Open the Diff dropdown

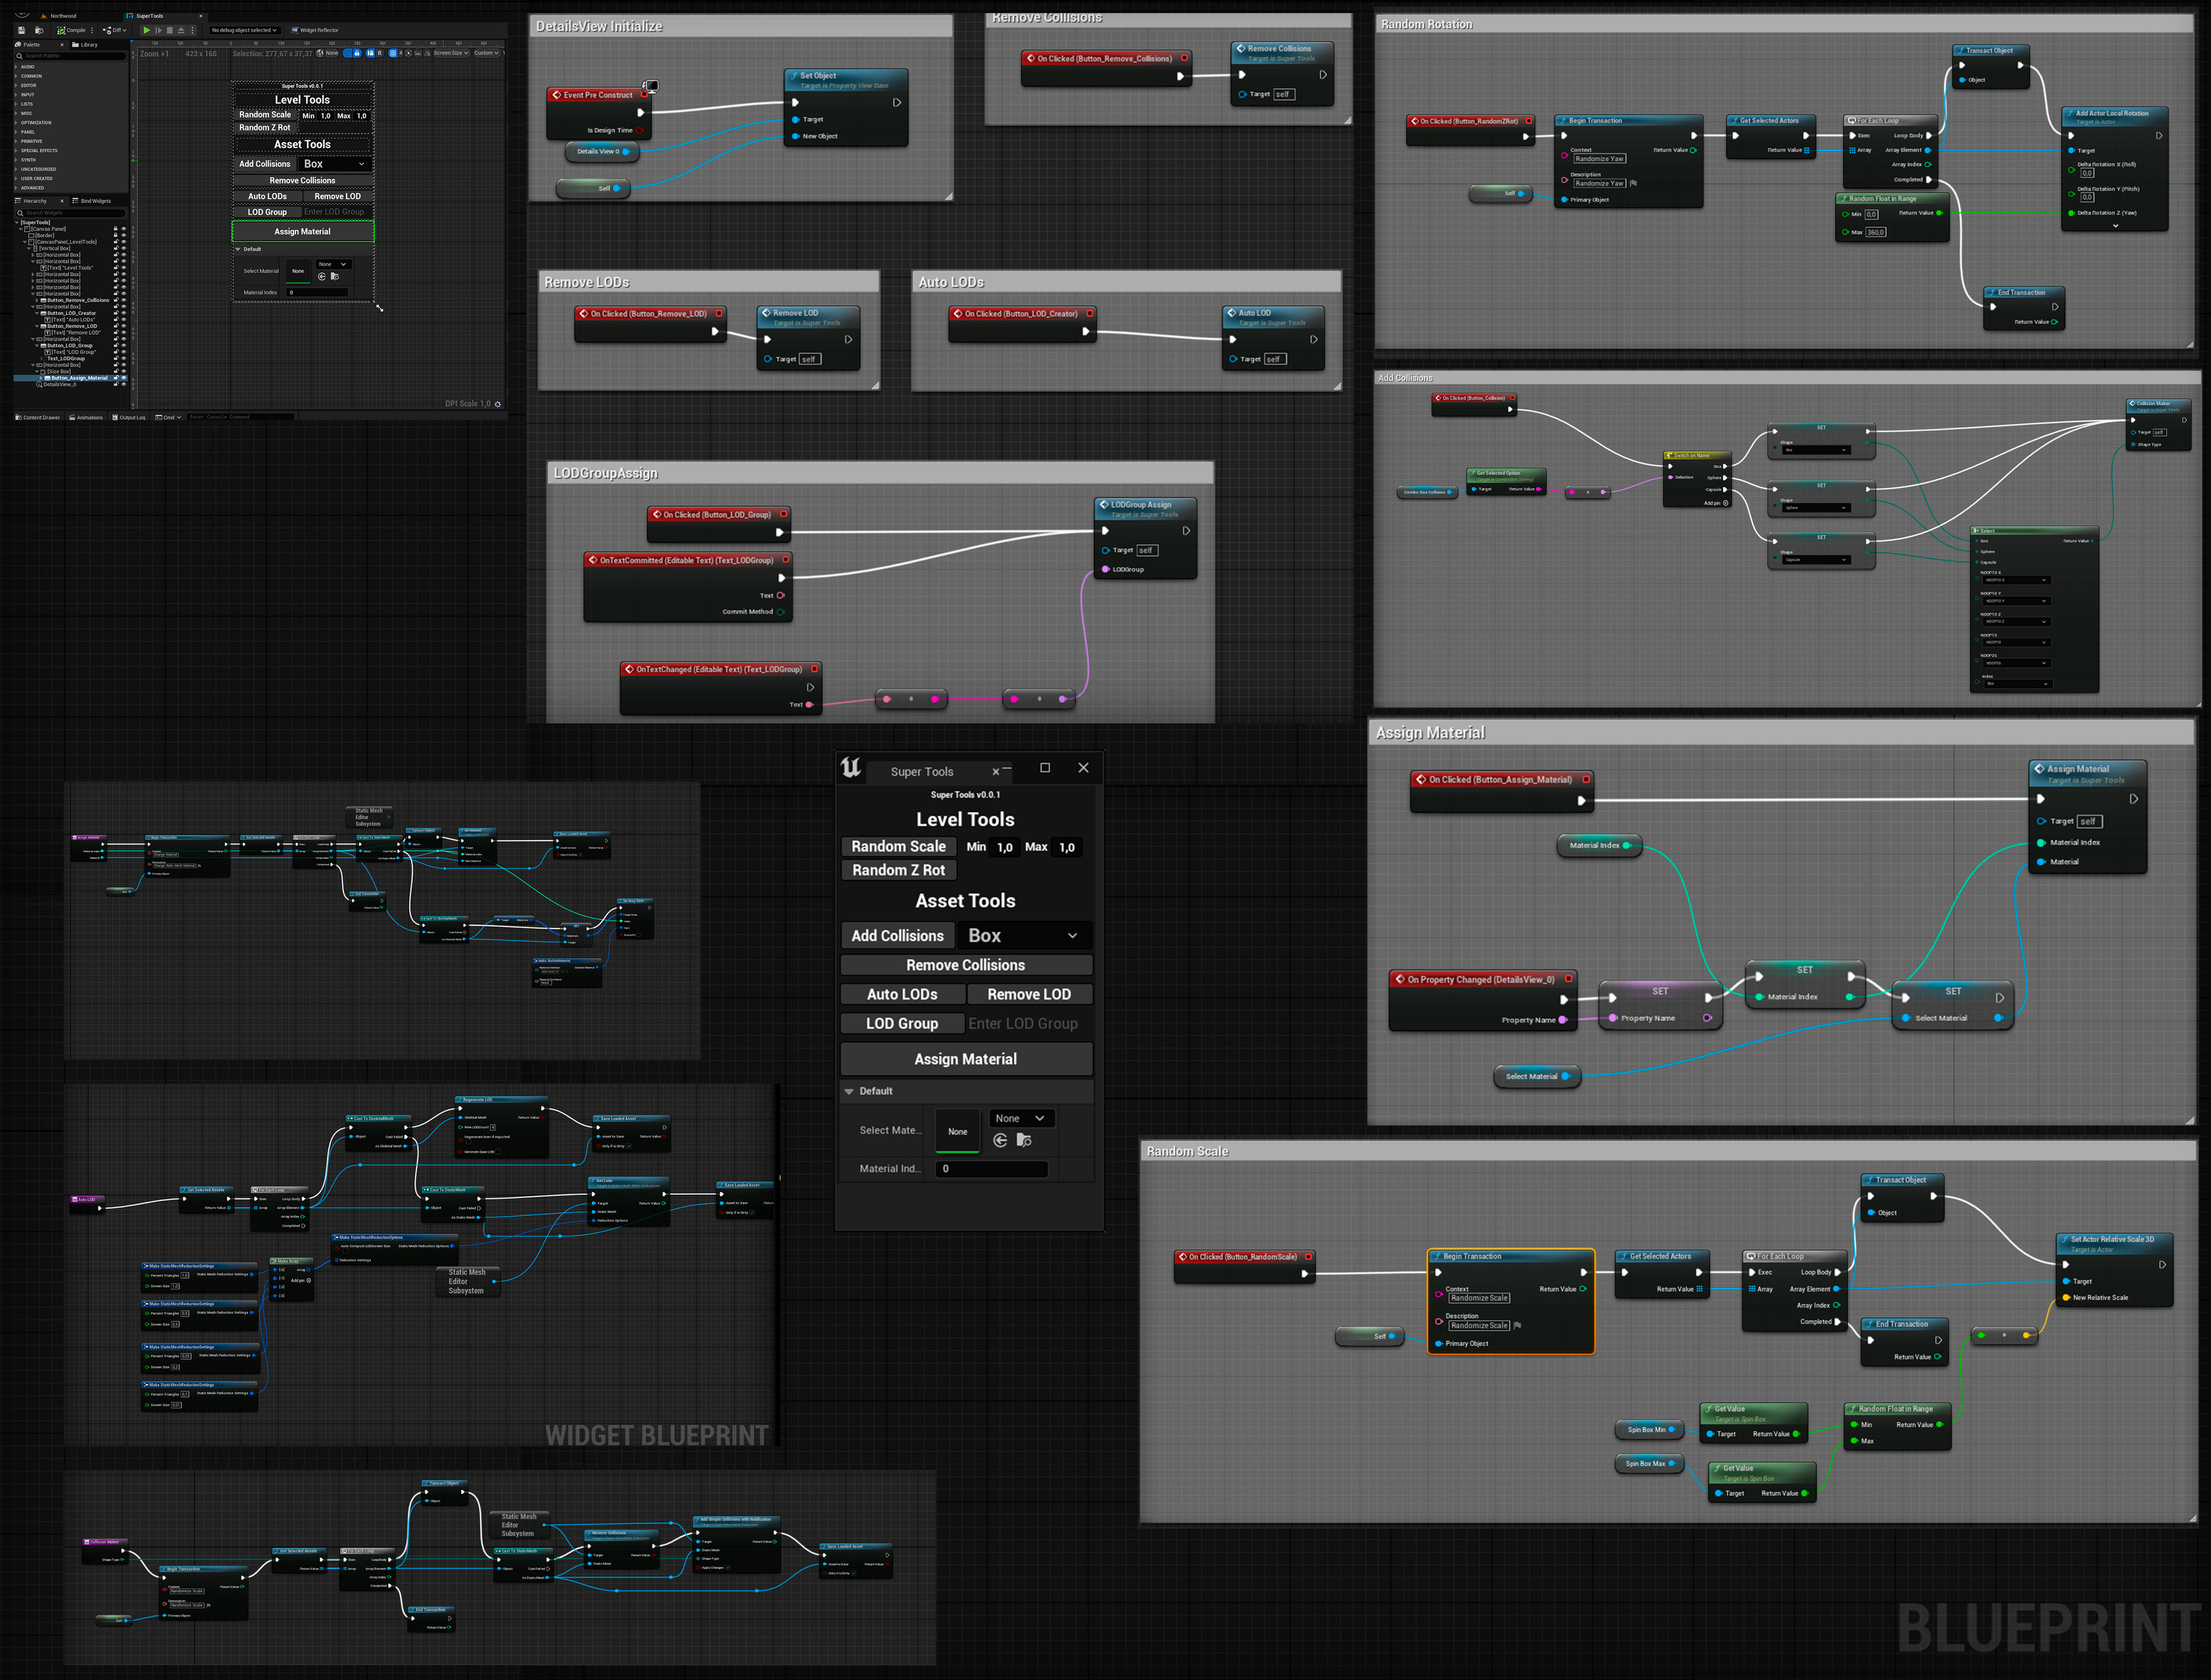pyautogui.click(x=114, y=30)
